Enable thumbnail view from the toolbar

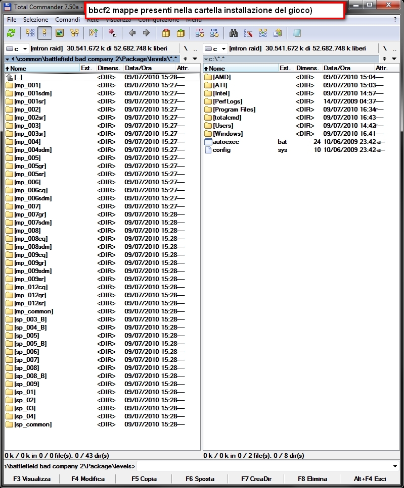[60, 33]
